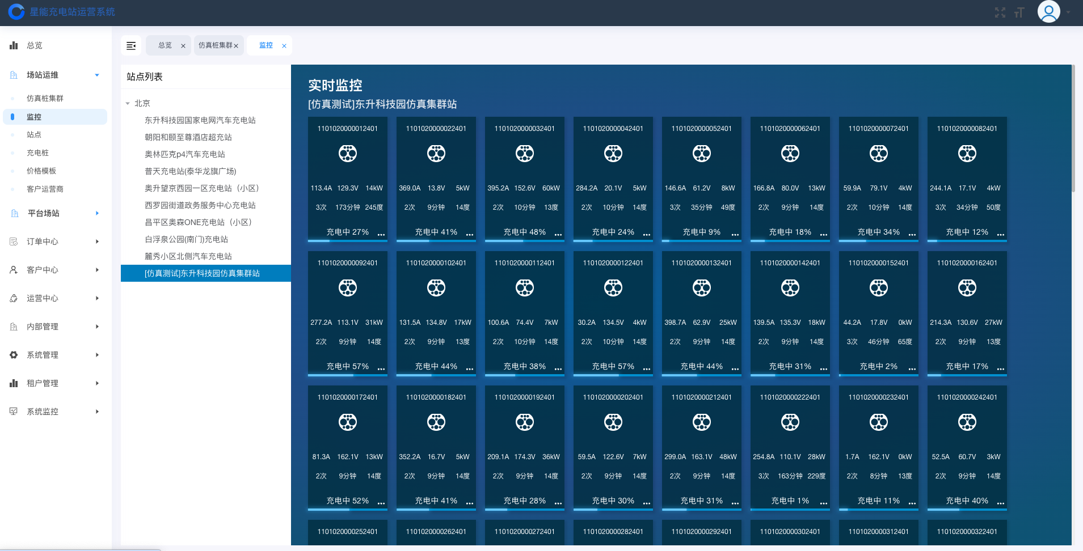Screen dimensions: 1083x551
Task: Click the vertical scrollbar of monitoring panel
Action: 1073,130
